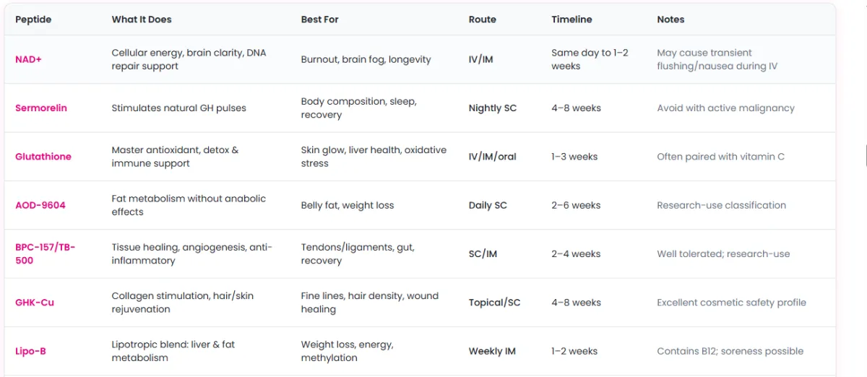Select the Glutathione peptide name

click(43, 157)
